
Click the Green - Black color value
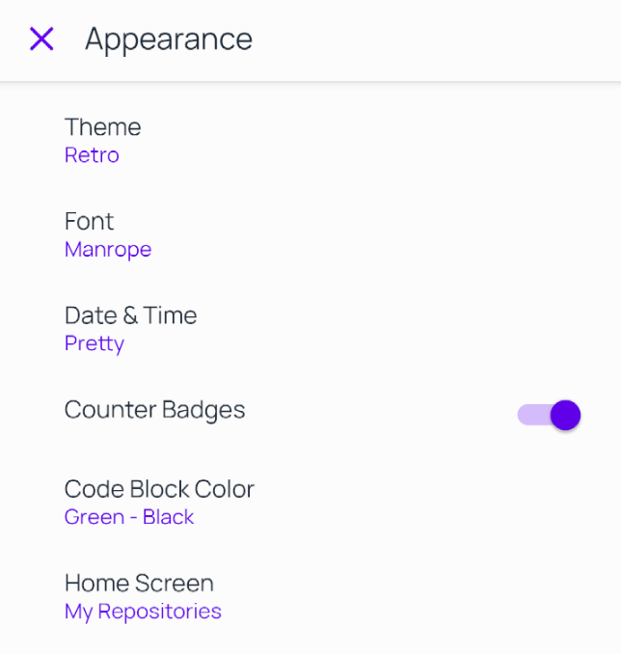(129, 517)
